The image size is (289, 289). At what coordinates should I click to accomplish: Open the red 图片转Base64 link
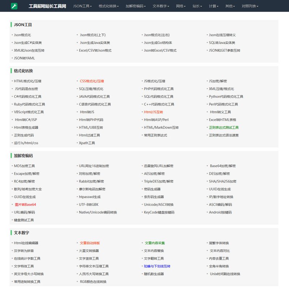(25, 205)
